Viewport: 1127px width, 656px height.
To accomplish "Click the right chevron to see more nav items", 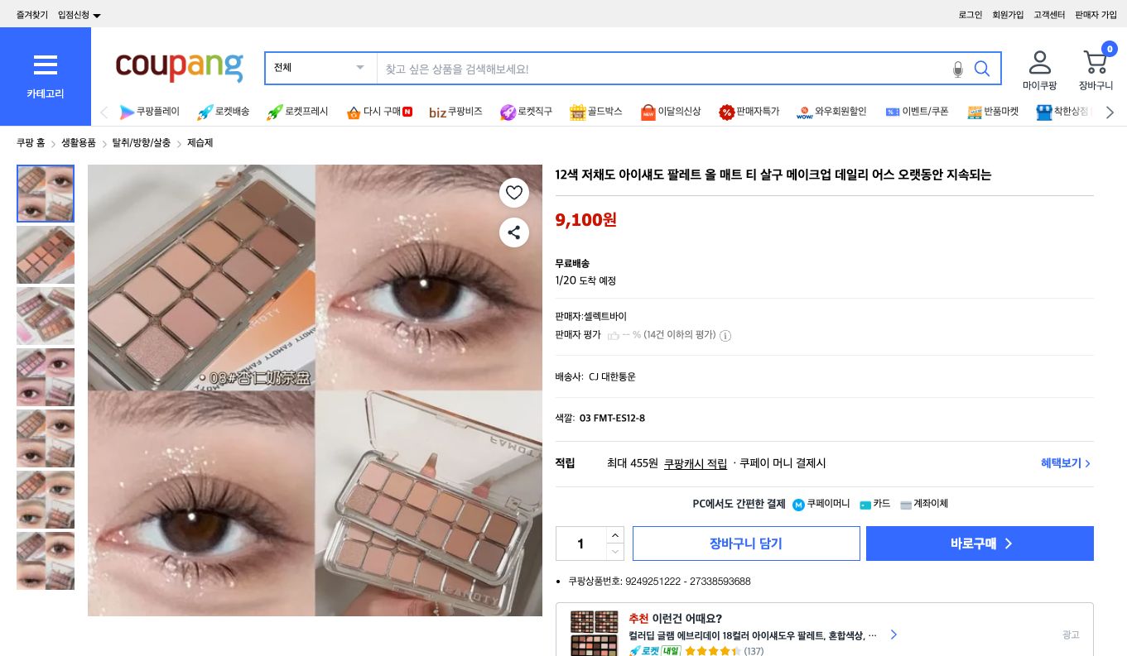I will (x=1110, y=112).
